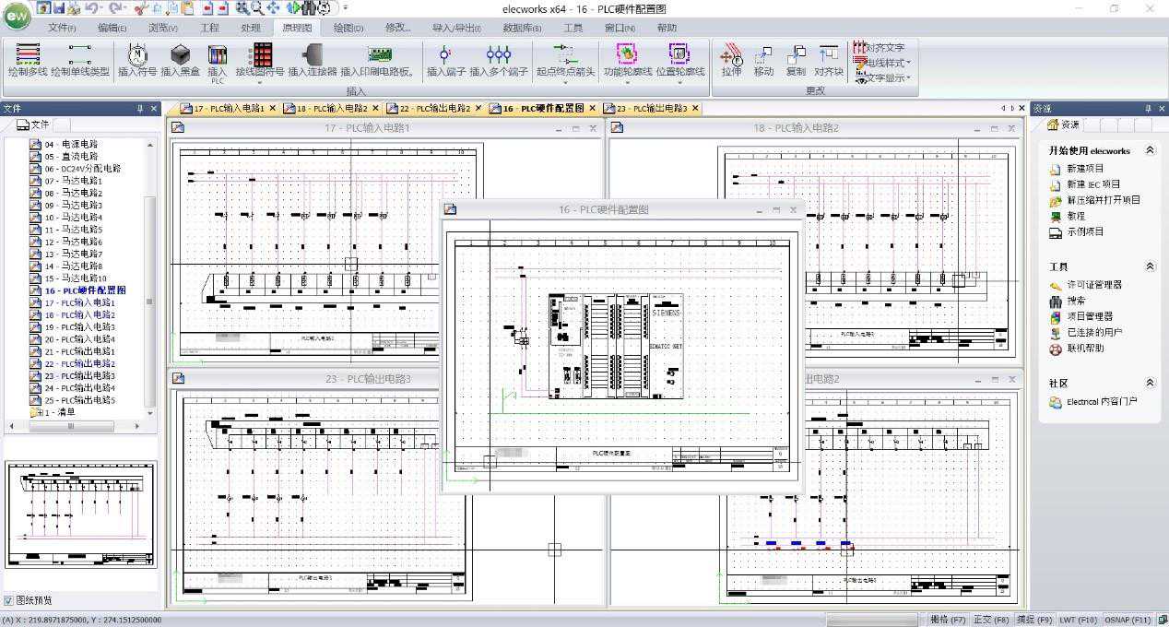Open the 电线样式 wire style dropdown
This screenshot has height=627, width=1169.
(x=885, y=63)
